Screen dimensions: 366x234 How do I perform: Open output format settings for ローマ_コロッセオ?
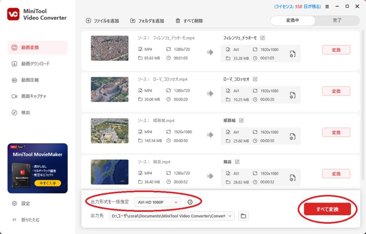292,95
